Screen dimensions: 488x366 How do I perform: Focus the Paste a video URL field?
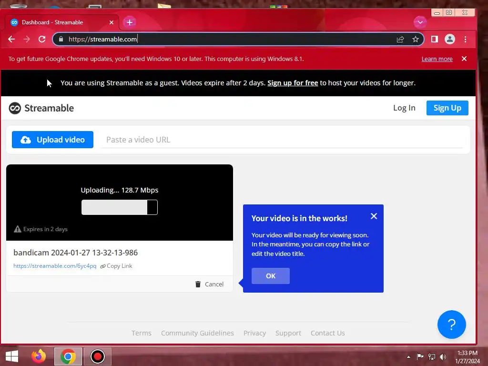pos(281,140)
